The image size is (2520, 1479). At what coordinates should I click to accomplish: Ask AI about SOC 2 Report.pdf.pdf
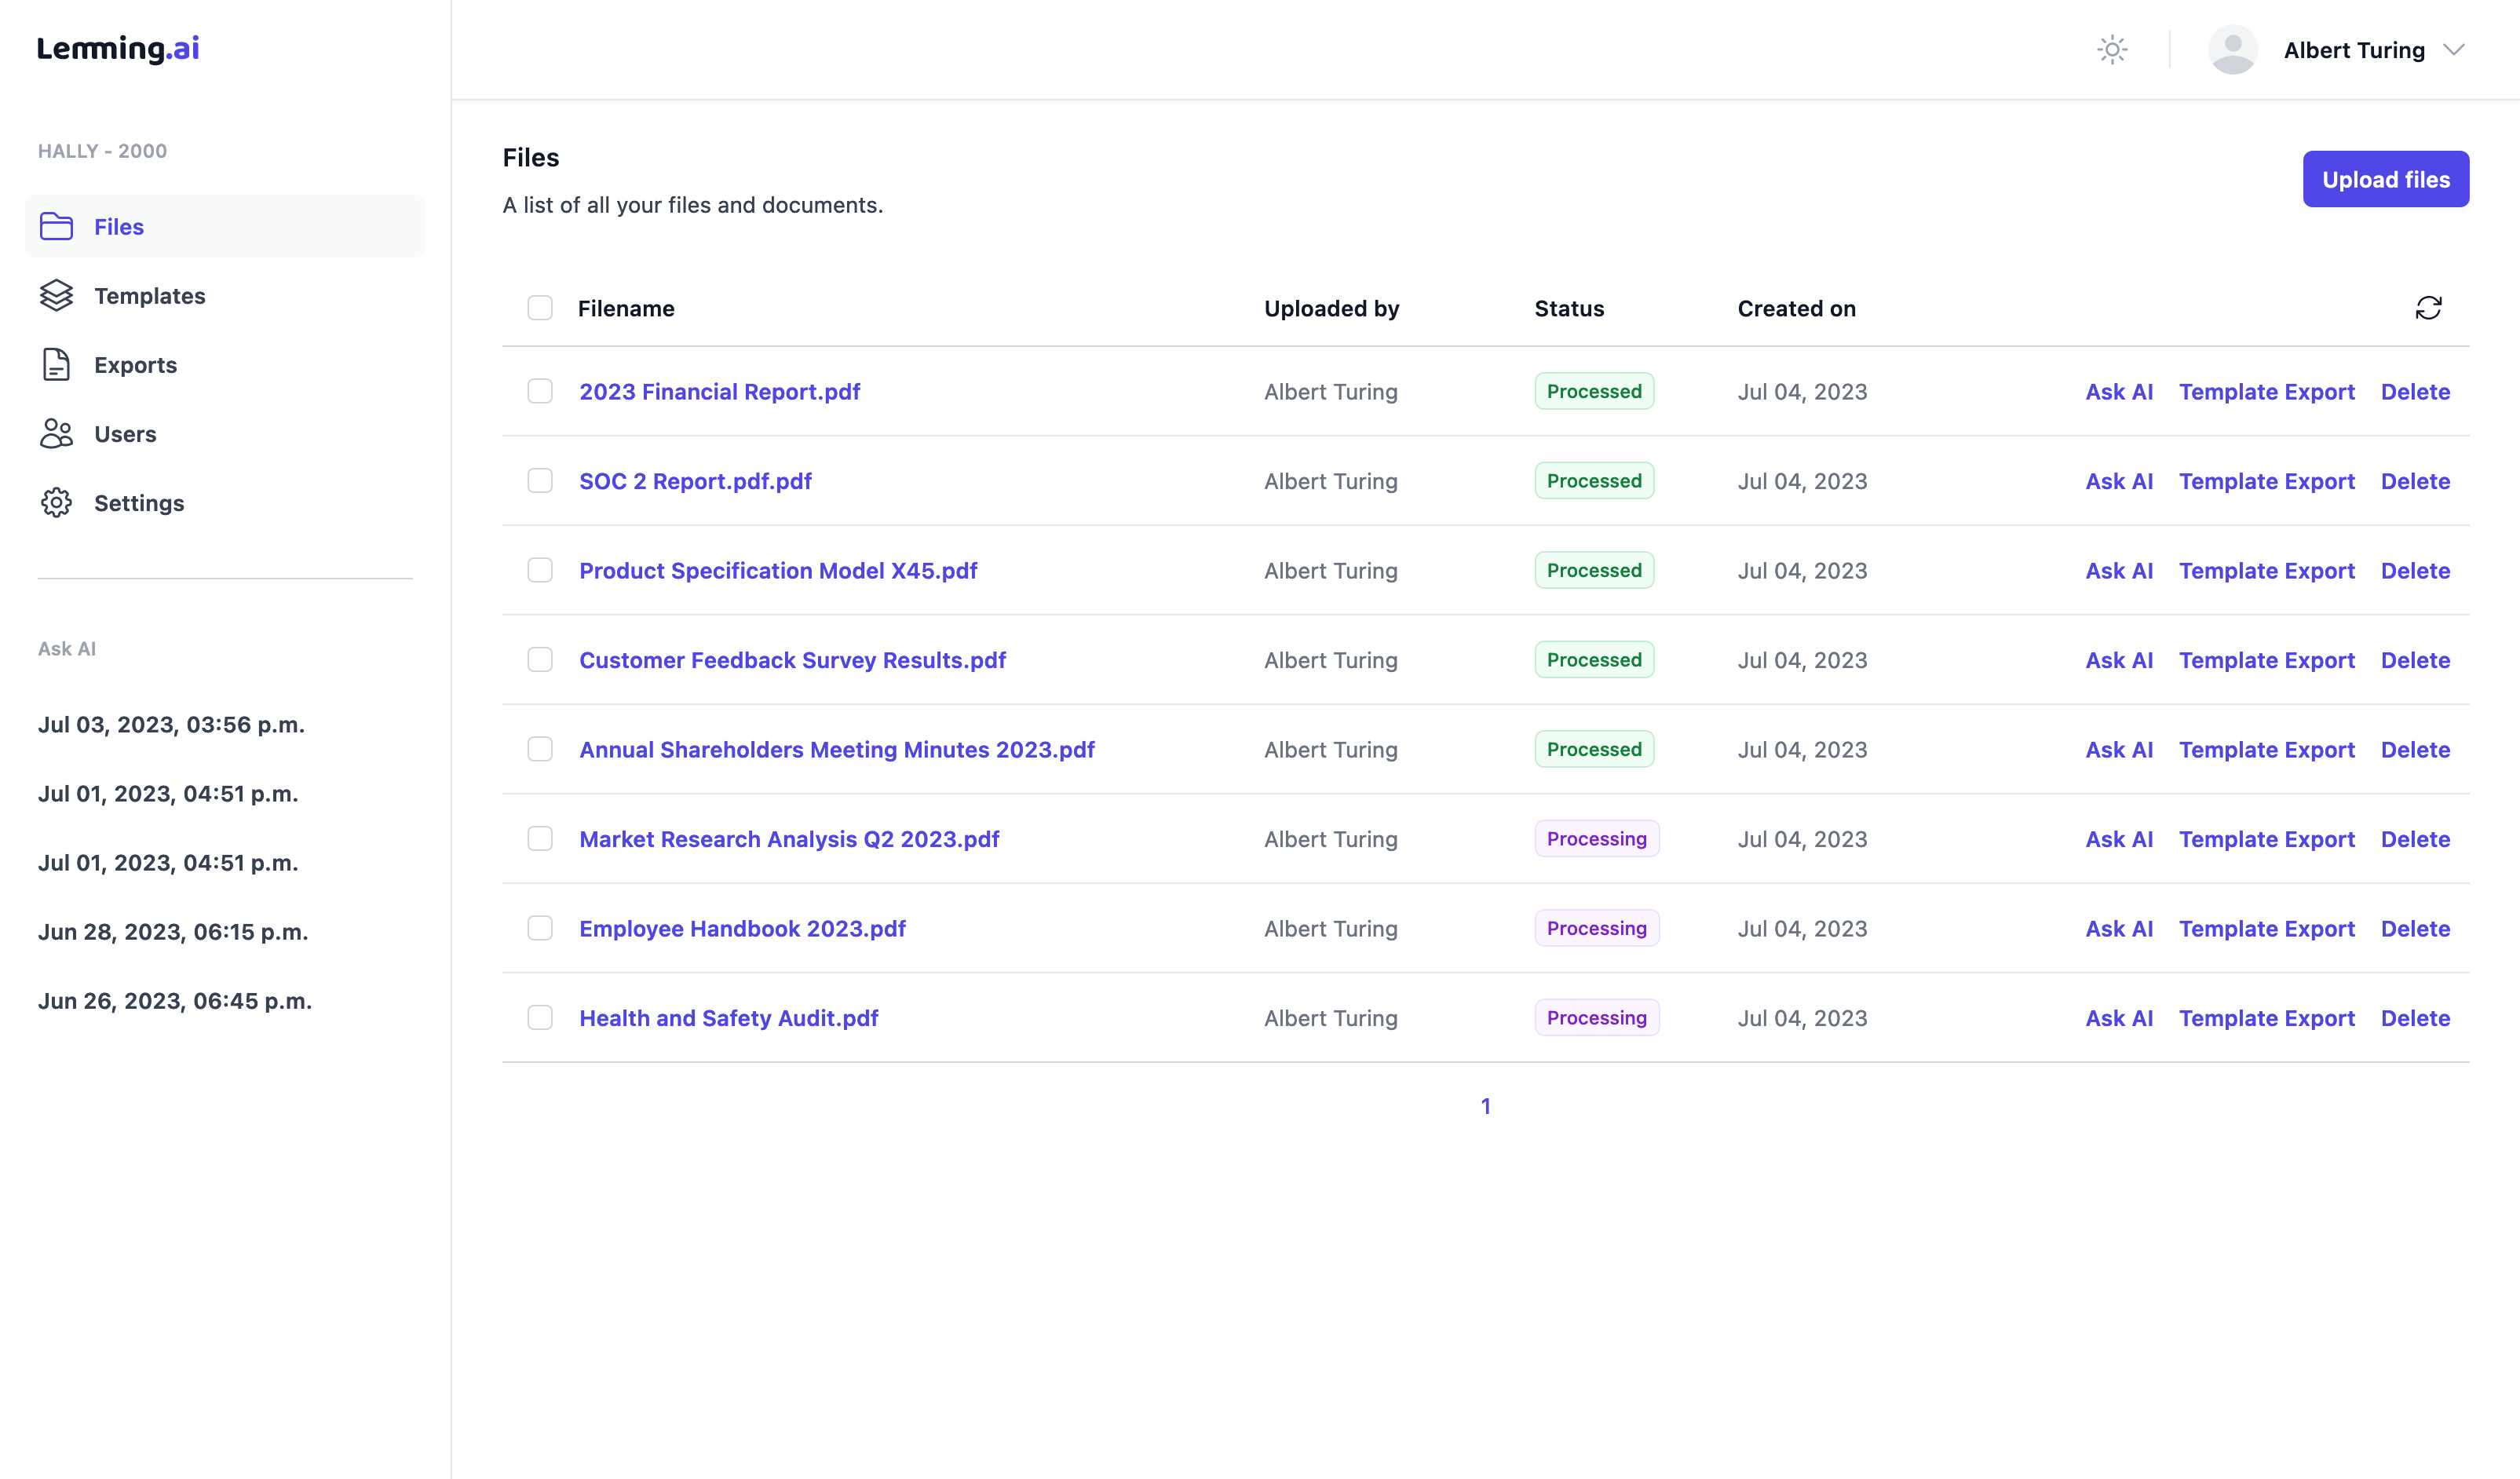tap(2119, 481)
